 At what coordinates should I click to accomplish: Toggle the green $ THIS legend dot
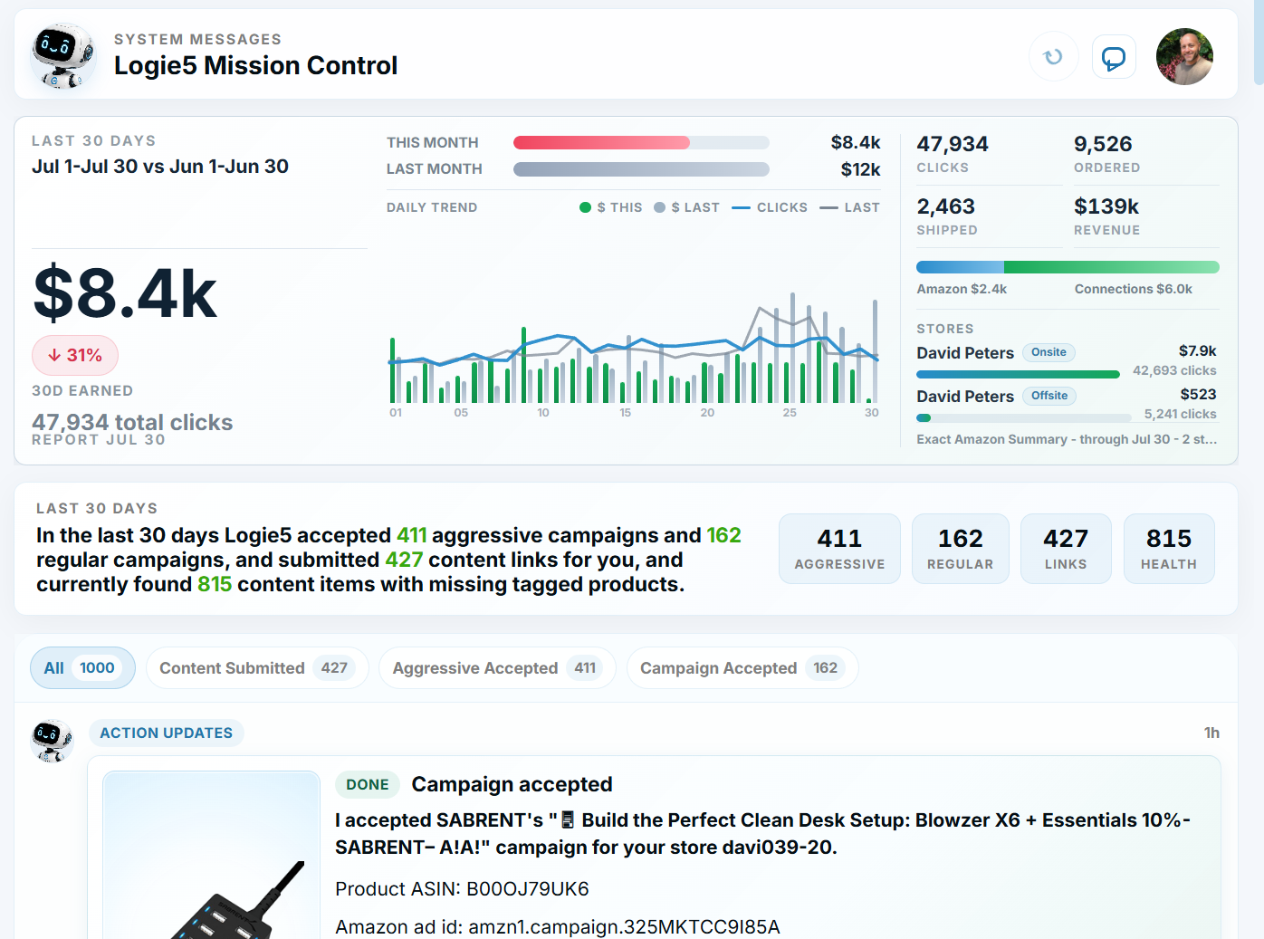tap(585, 207)
